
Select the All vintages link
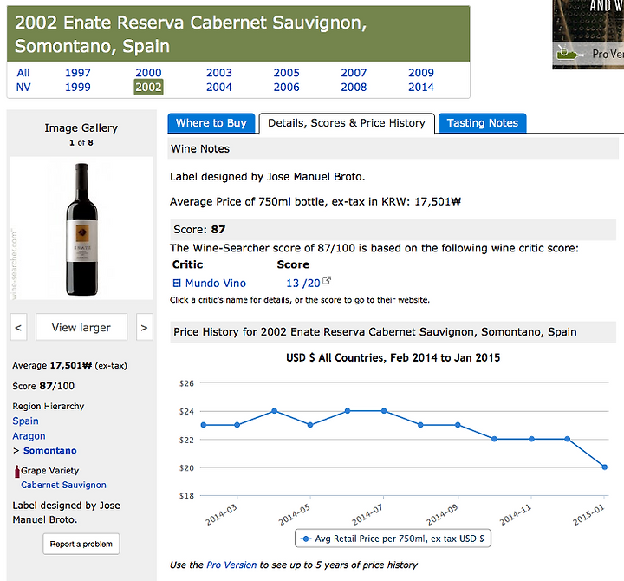(23, 73)
